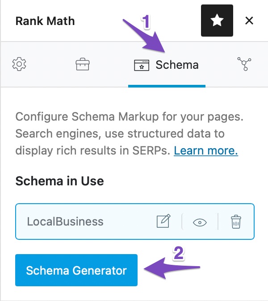Switch to the briefcase Advanced tab

[83, 65]
